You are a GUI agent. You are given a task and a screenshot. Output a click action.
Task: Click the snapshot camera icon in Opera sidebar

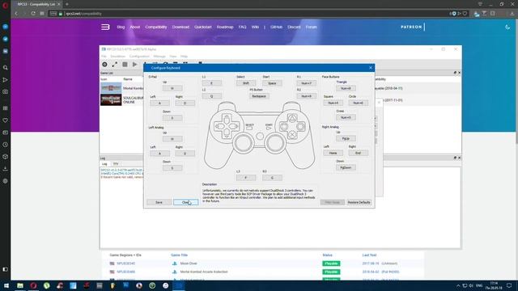6,91
